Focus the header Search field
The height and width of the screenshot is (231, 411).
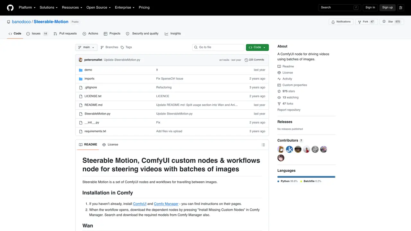pos(340,7)
